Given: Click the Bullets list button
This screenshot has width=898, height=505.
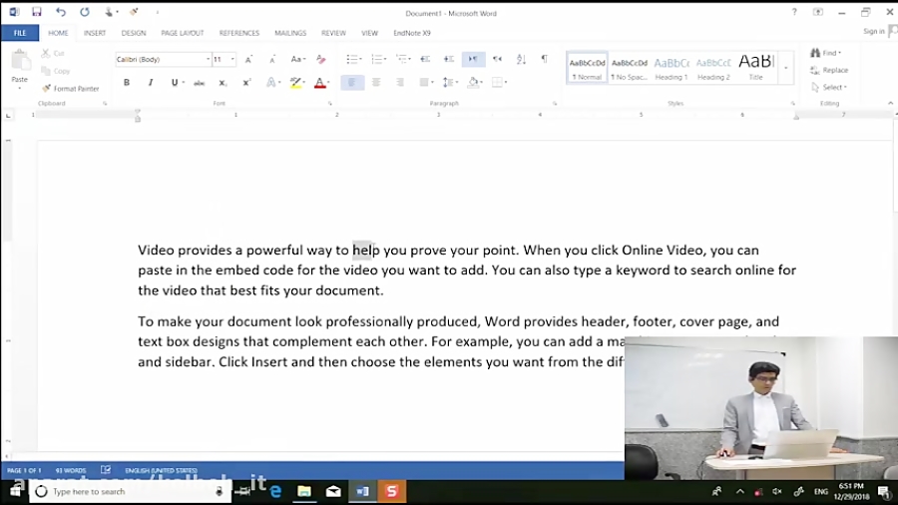Looking at the screenshot, I should tap(353, 59).
